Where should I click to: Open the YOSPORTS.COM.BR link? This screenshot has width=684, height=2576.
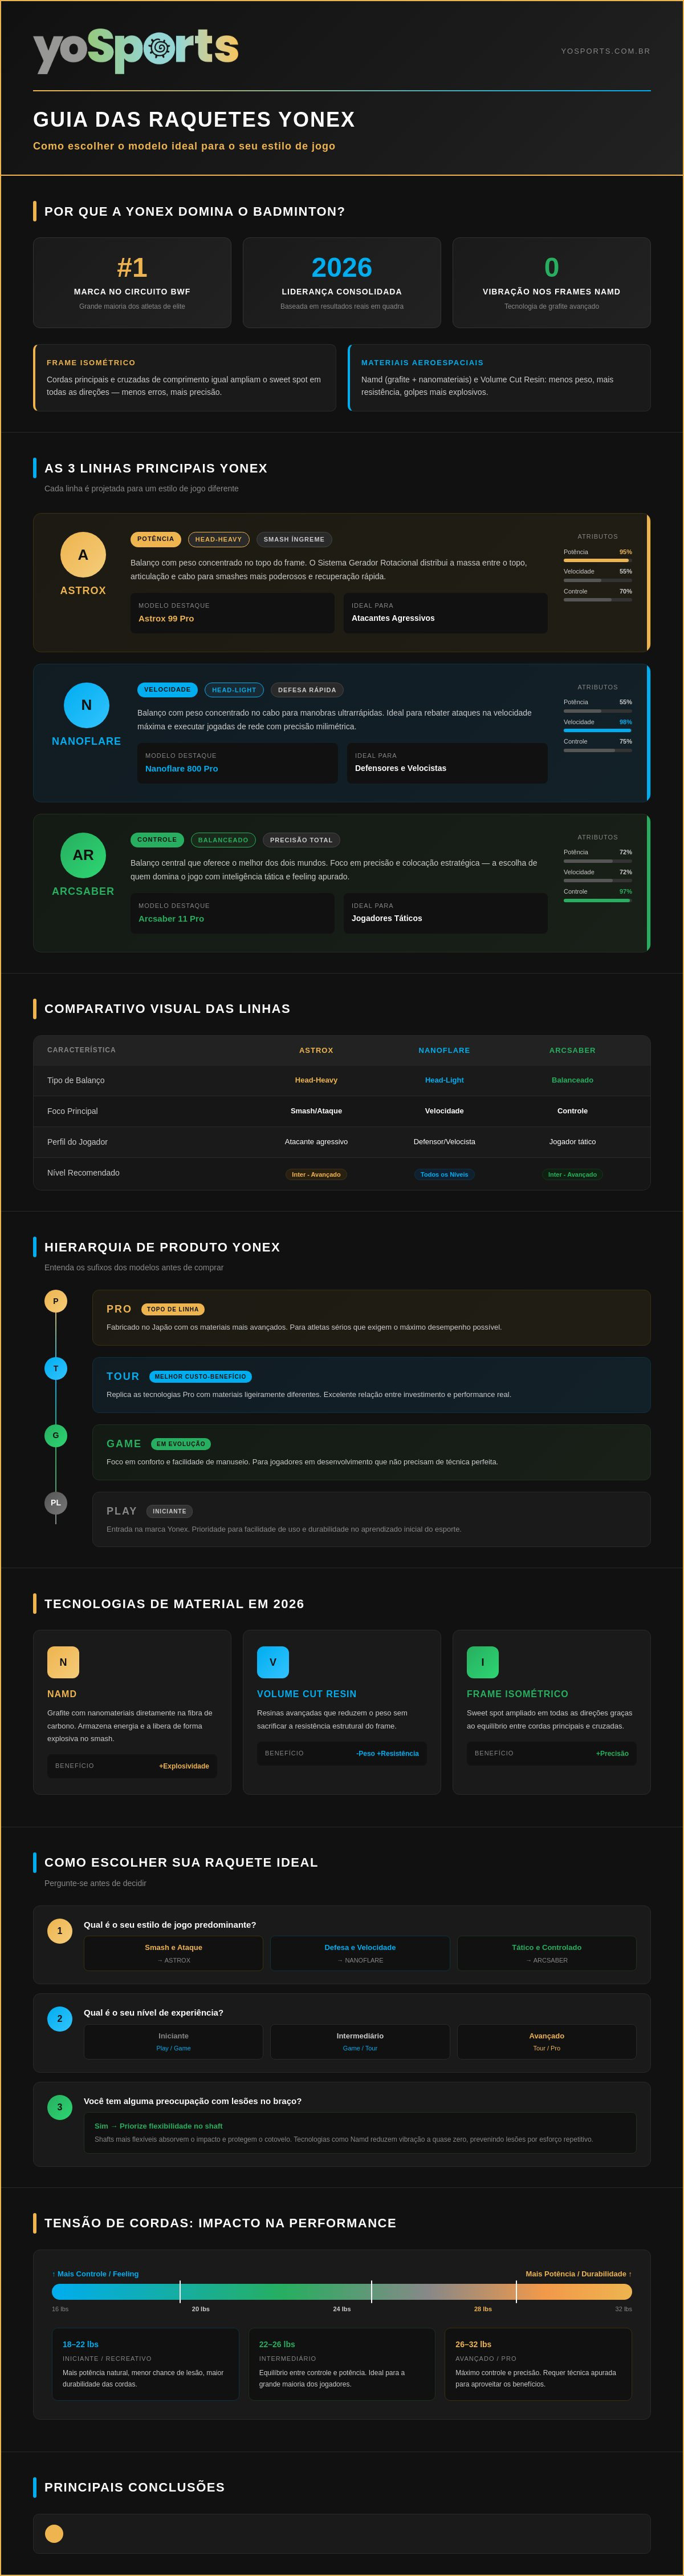tap(605, 51)
